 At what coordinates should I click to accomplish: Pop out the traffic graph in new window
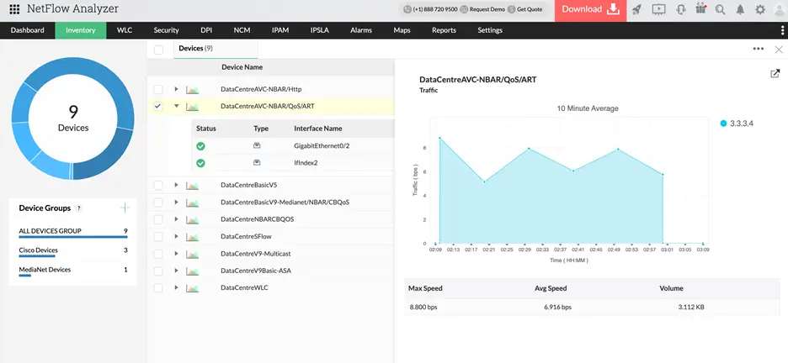tap(775, 74)
